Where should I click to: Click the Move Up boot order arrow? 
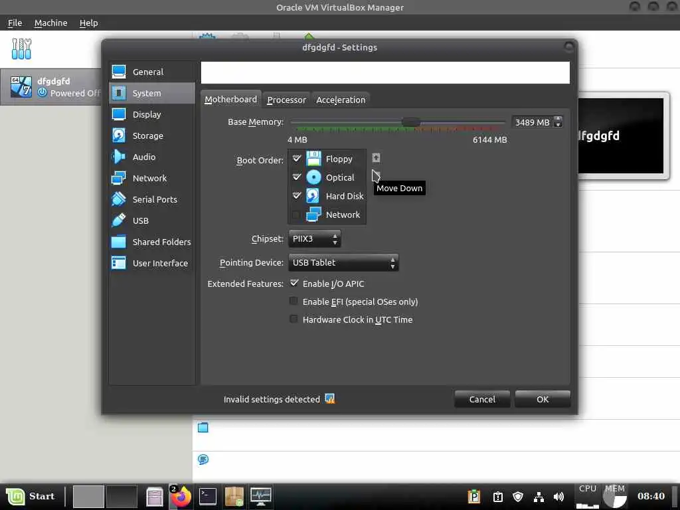click(x=376, y=158)
